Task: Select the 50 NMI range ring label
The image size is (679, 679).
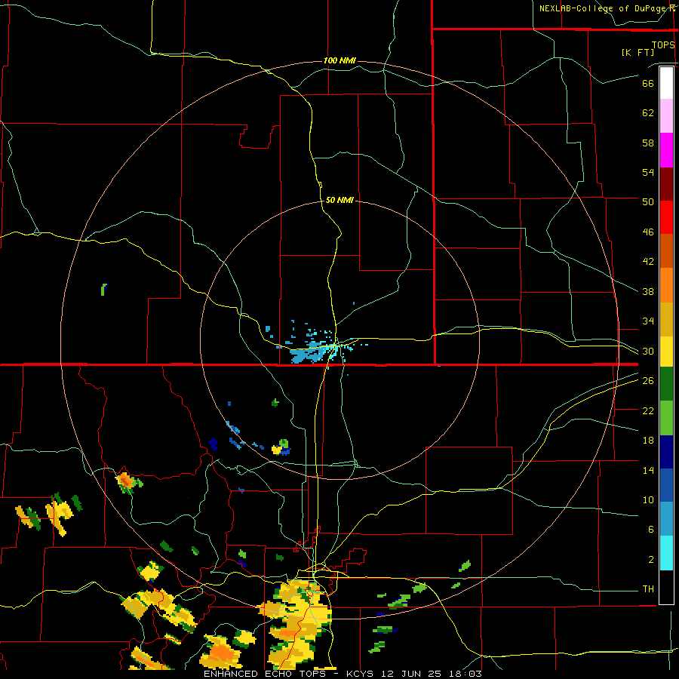Action: click(x=339, y=200)
